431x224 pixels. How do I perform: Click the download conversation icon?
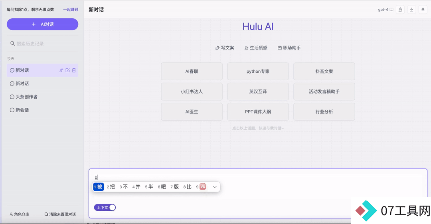(x=411, y=10)
